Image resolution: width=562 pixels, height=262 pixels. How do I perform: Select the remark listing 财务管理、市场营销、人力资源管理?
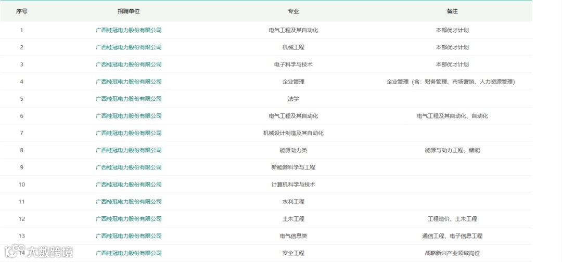pos(451,82)
